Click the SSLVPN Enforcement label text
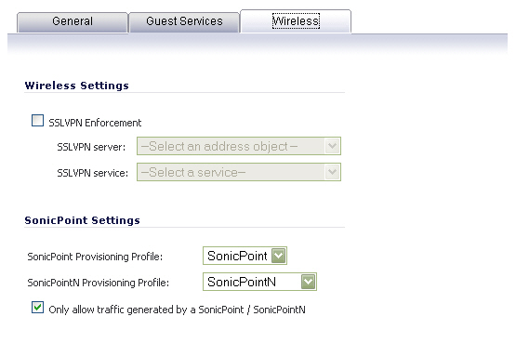516x343 pixels. pyautogui.click(x=95, y=123)
